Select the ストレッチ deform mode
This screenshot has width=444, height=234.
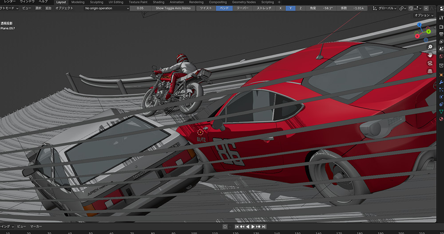(264, 8)
